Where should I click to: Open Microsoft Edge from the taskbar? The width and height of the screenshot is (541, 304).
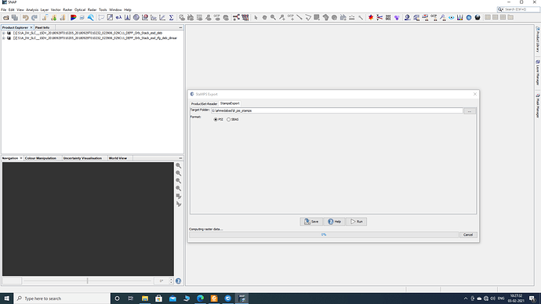tap(200, 299)
